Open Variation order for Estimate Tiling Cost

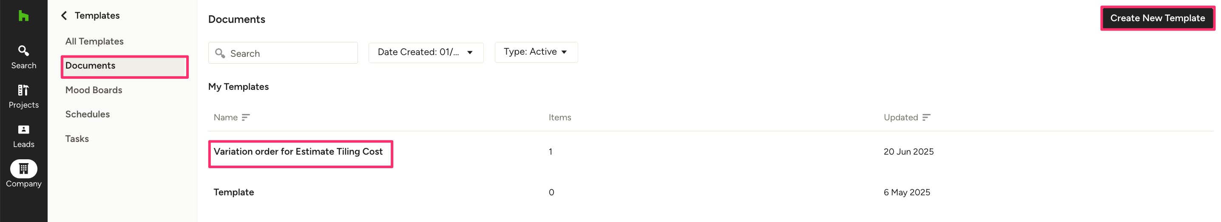pos(298,152)
